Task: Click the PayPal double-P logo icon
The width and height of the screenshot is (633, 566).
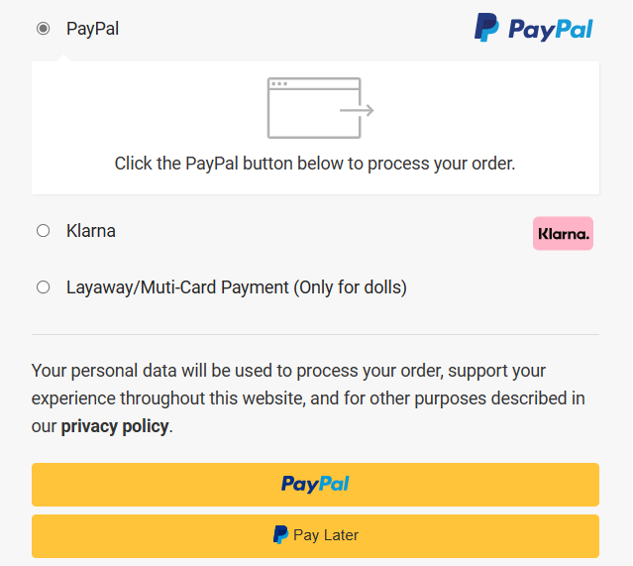Action: coord(486,28)
